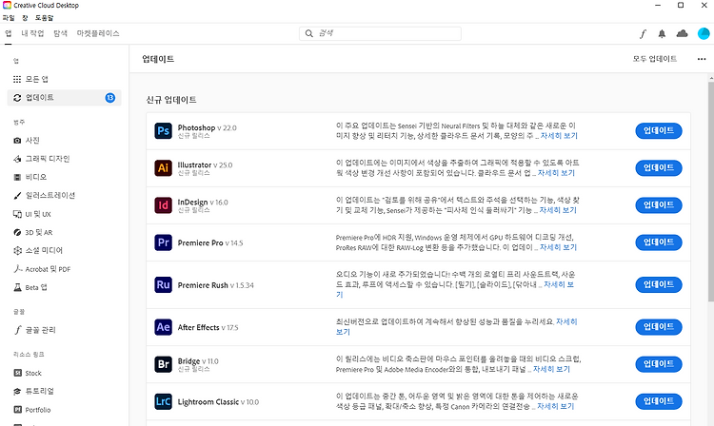Click 모두 업데이트 button
The width and height of the screenshot is (714, 426).
[655, 59]
